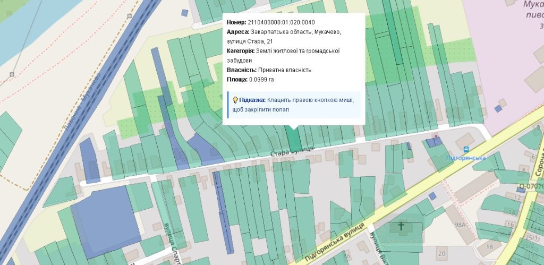544x265 pixels.
Task: Click the lightbulb hint icon in popup
Action: coord(235,100)
